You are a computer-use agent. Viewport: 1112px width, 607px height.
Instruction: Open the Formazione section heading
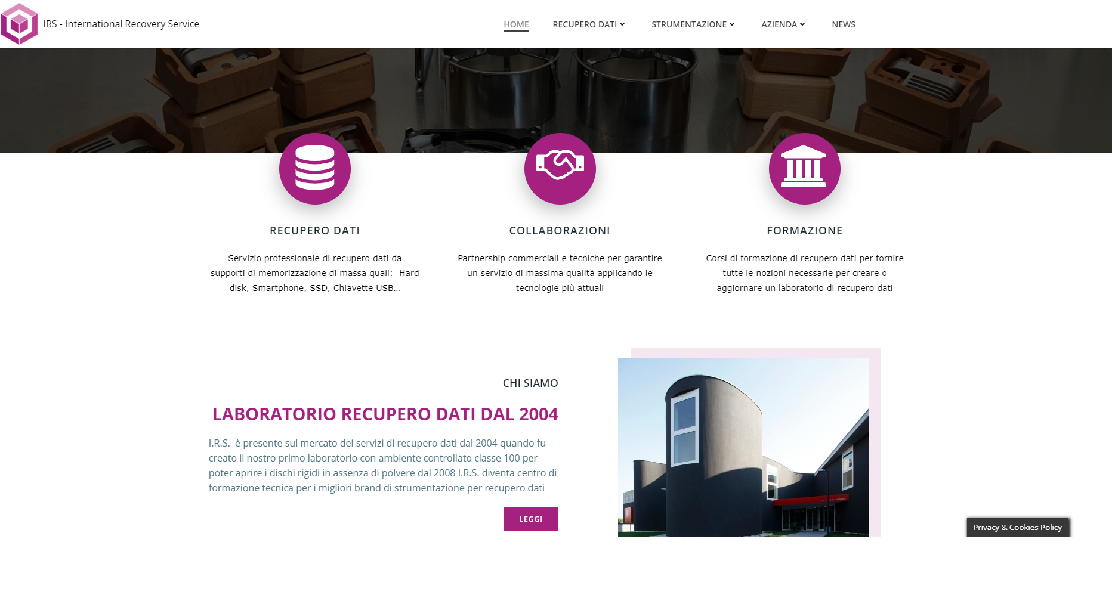pos(804,231)
